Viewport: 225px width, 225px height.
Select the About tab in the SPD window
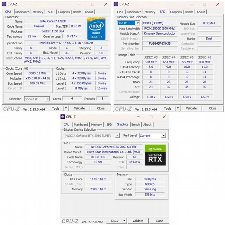[x=201, y=12]
